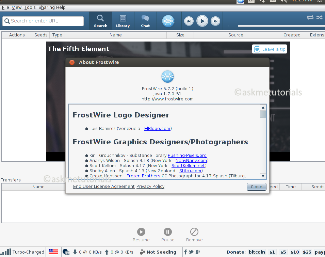The image size is (325, 257).
Task: Click the Turbo-Charged connection indicator
Action: (22, 252)
